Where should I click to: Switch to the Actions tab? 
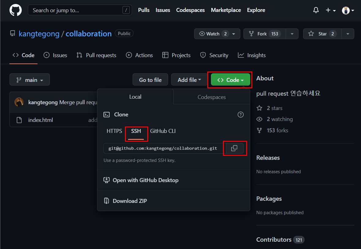pos(139,55)
